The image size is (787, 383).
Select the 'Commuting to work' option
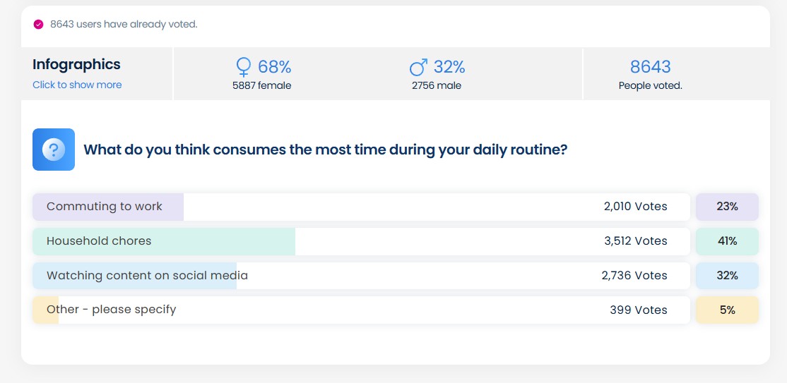point(105,207)
